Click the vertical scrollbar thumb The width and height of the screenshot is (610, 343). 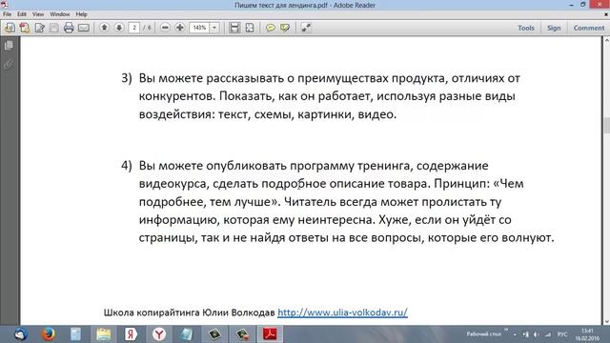[606, 125]
